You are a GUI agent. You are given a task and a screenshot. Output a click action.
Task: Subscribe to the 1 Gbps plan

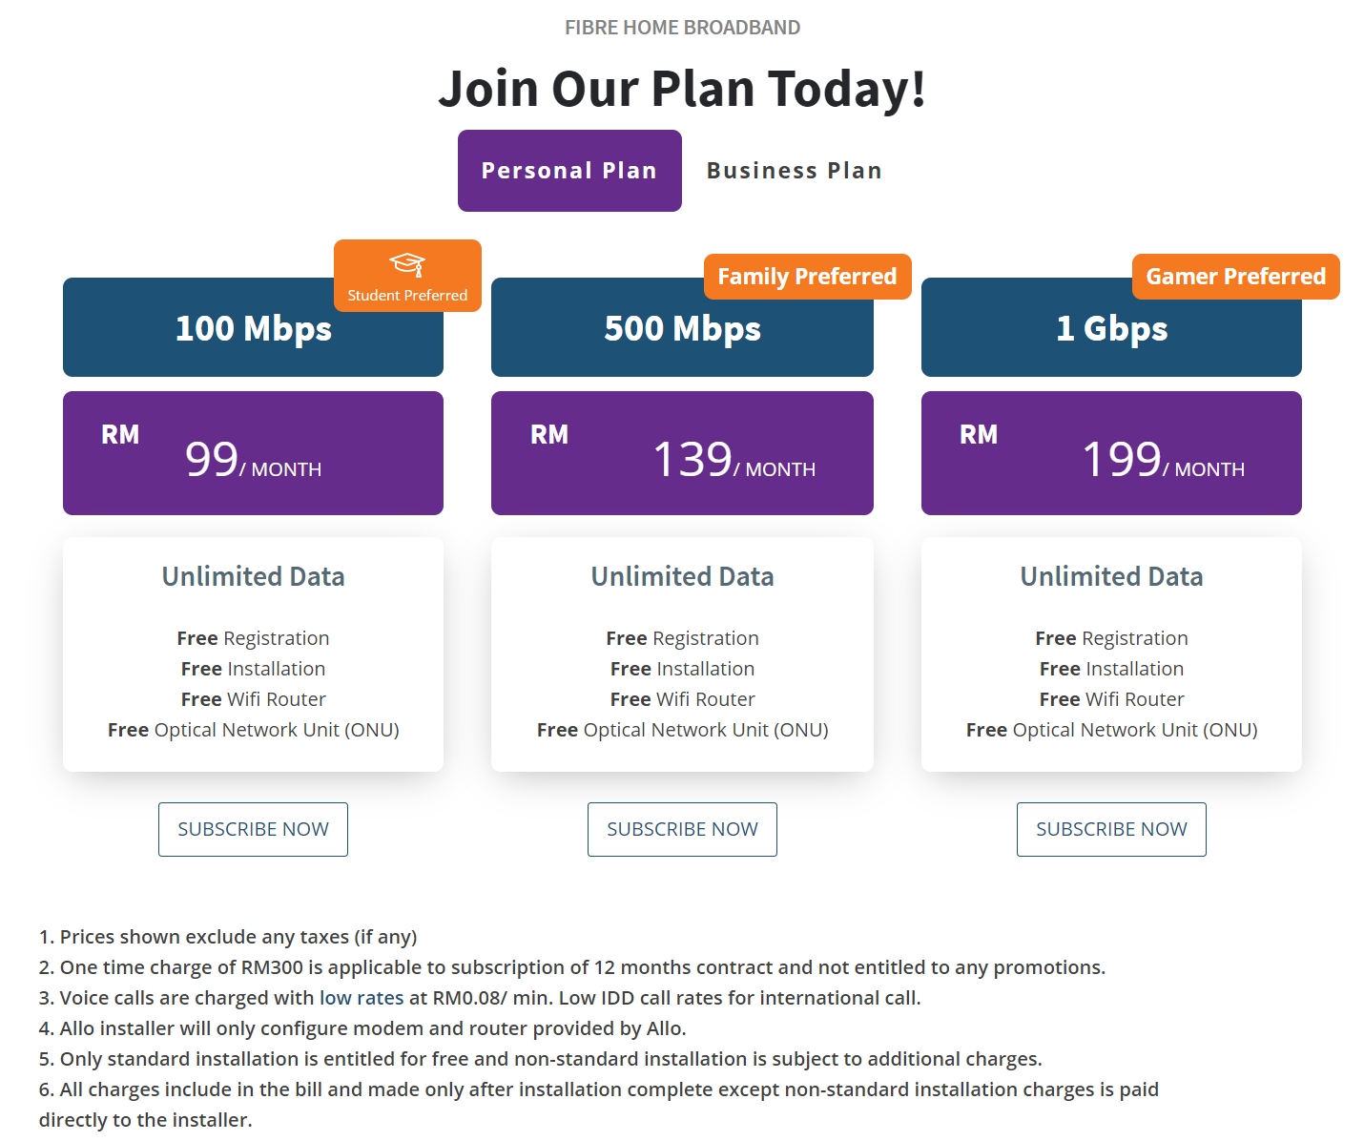point(1111,829)
